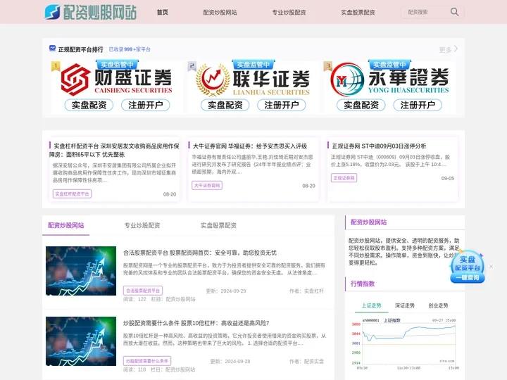Open 实盘股票配资 in top navigation
The image size is (507, 380).
click(358, 12)
